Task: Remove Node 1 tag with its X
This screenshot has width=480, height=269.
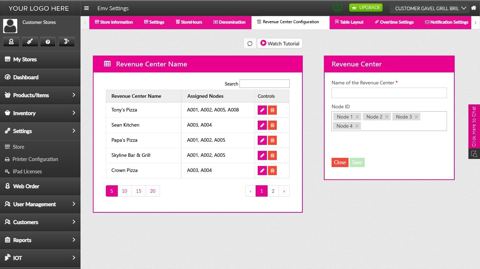Action: point(357,117)
